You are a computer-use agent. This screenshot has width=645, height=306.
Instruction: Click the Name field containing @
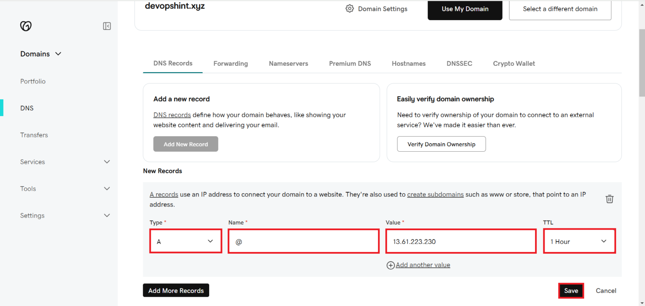(x=303, y=241)
